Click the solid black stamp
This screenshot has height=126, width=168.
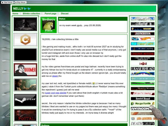[x=26, y=55]
